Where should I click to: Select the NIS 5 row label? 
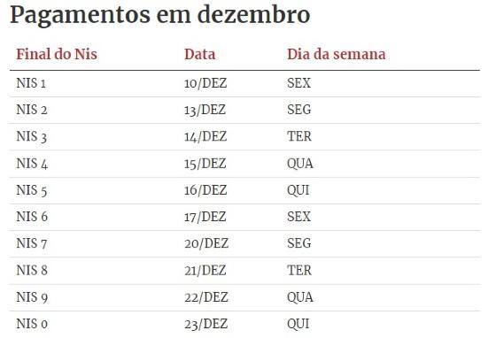pos(32,190)
